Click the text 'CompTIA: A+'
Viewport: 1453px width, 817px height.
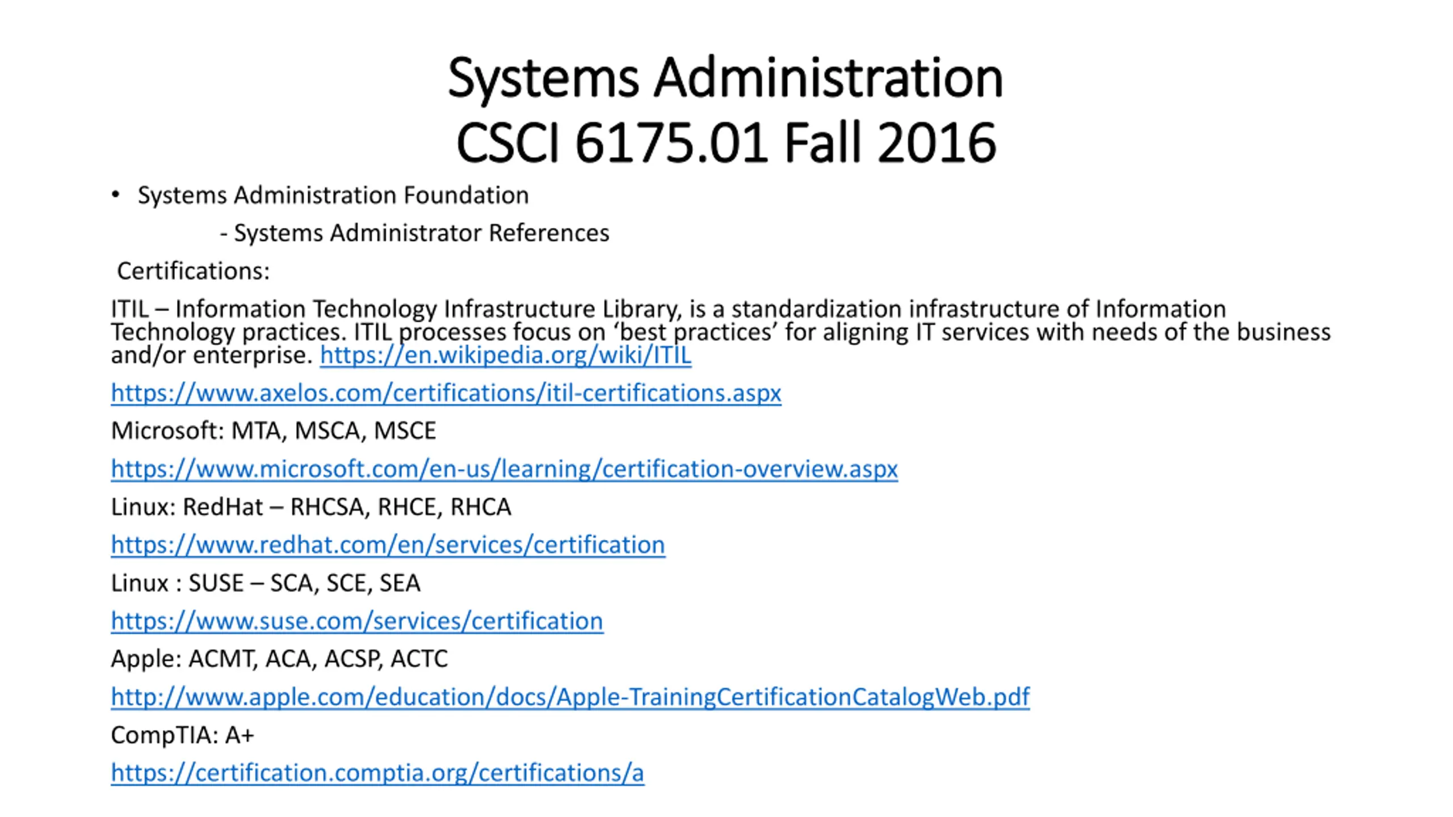[183, 735]
